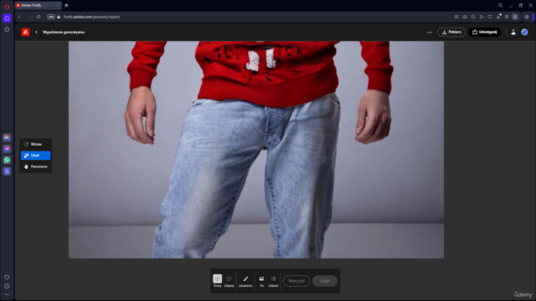The height and width of the screenshot is (301, 536).
Task: Click the heart bookmark icon in address bar
Action: coord(490,17)
